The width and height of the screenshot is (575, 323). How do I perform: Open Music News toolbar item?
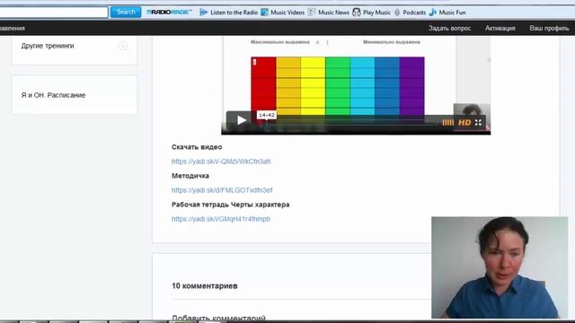pyautogui.click(x=328, y=12)
